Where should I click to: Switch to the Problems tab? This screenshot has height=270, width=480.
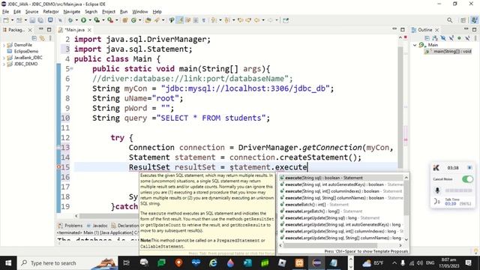(70, 226)
